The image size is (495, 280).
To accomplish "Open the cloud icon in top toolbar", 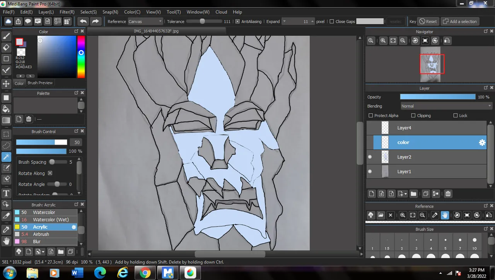I will click(x=8, y=22).
